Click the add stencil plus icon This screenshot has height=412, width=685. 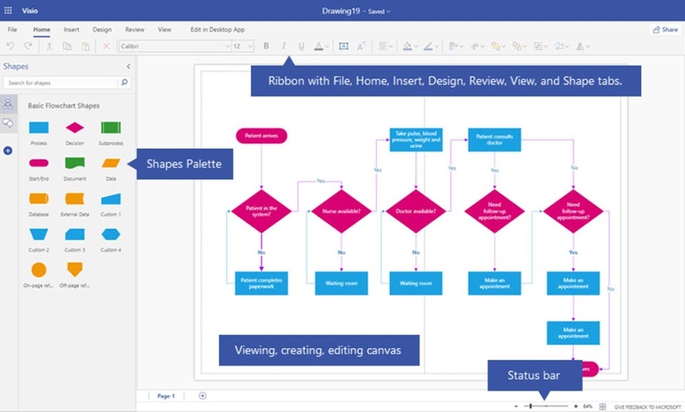click(8, 150)
